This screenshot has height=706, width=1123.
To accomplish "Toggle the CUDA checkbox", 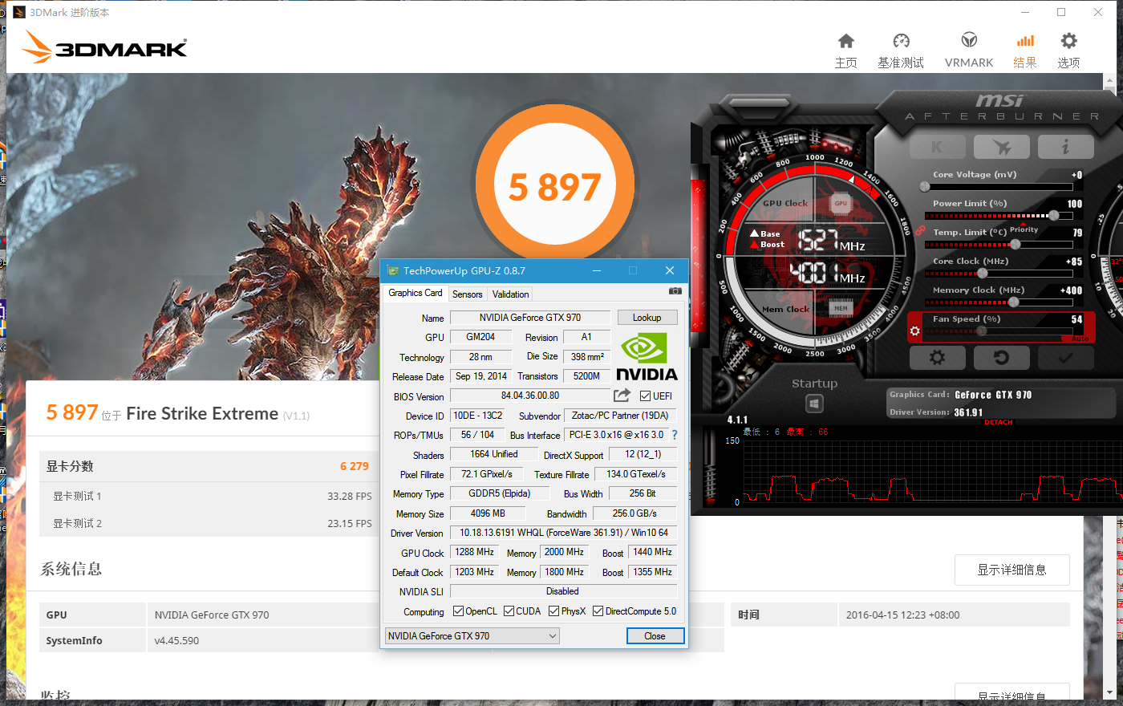I will (509, 611).
